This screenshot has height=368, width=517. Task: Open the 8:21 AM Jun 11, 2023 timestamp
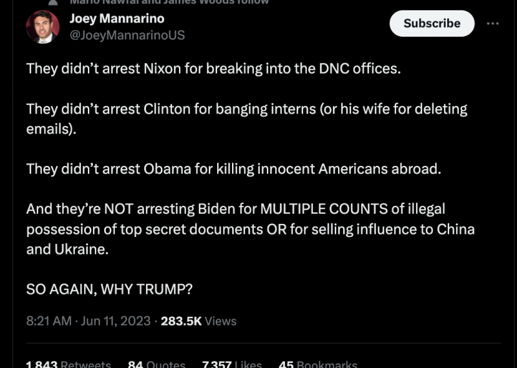point(88,321)
